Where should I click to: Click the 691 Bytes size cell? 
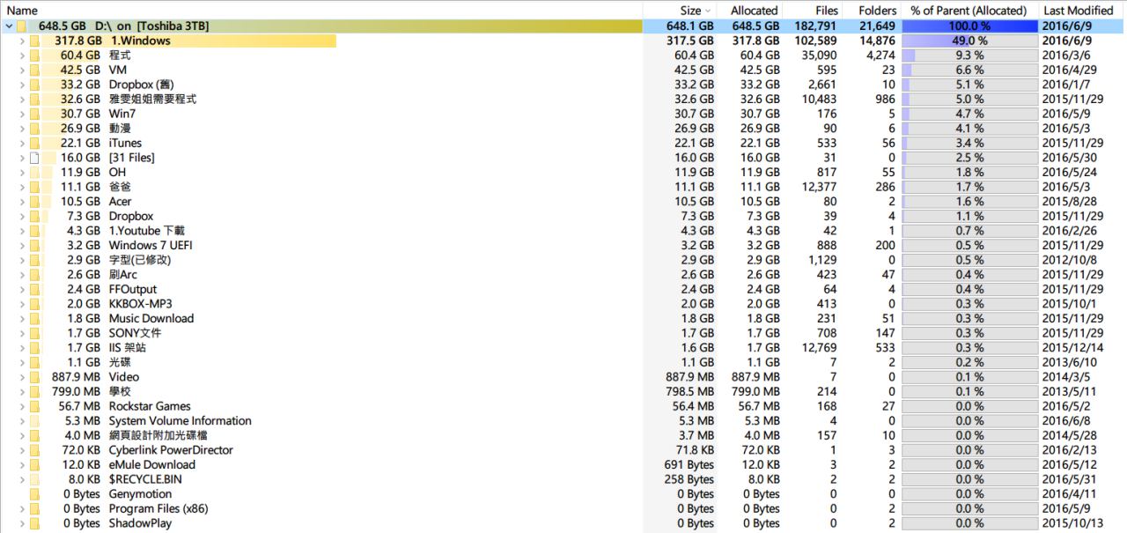pyautogui.click(x=689, y=464)
